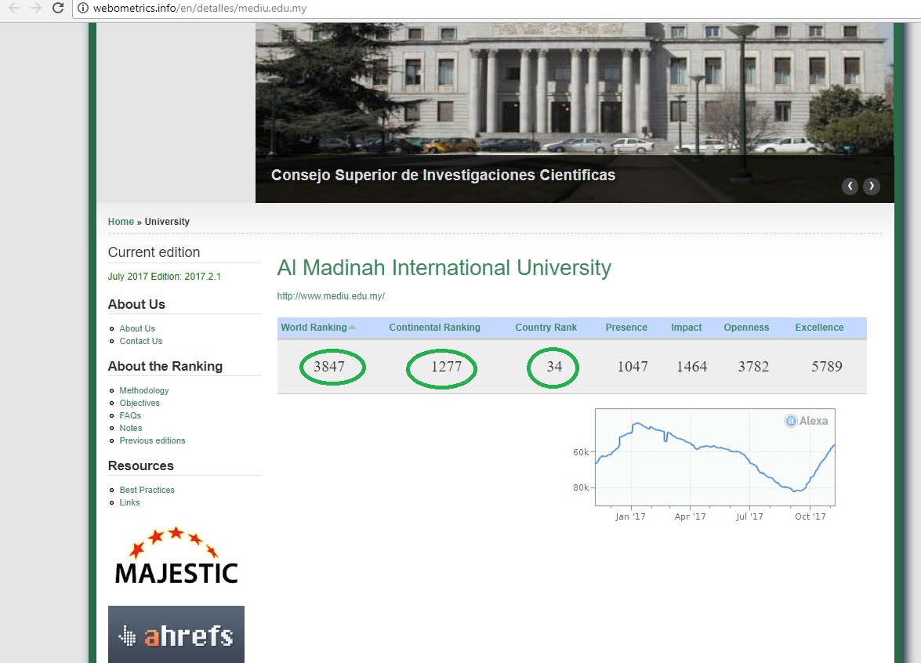Sort table by World Ranking column
921x663 pixels.
pos(314,328)
